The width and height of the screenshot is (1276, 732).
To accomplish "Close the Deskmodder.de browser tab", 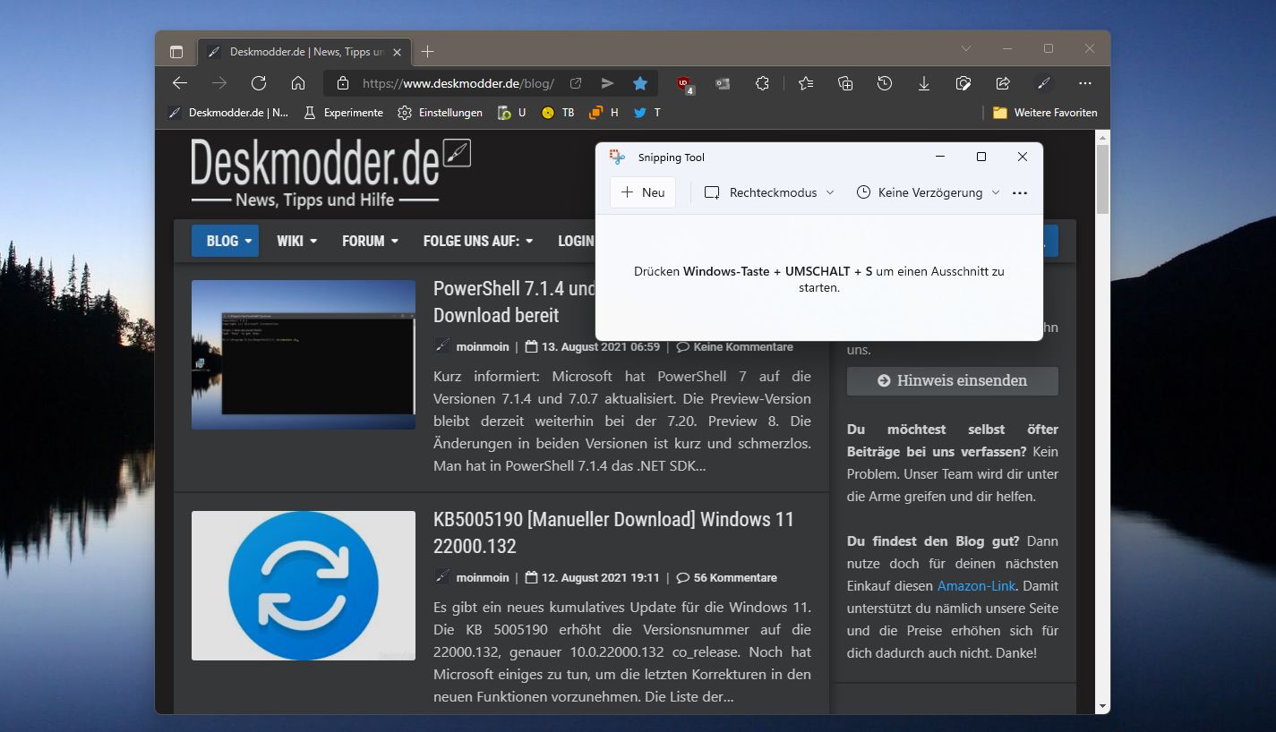I will tap(398, 51).
